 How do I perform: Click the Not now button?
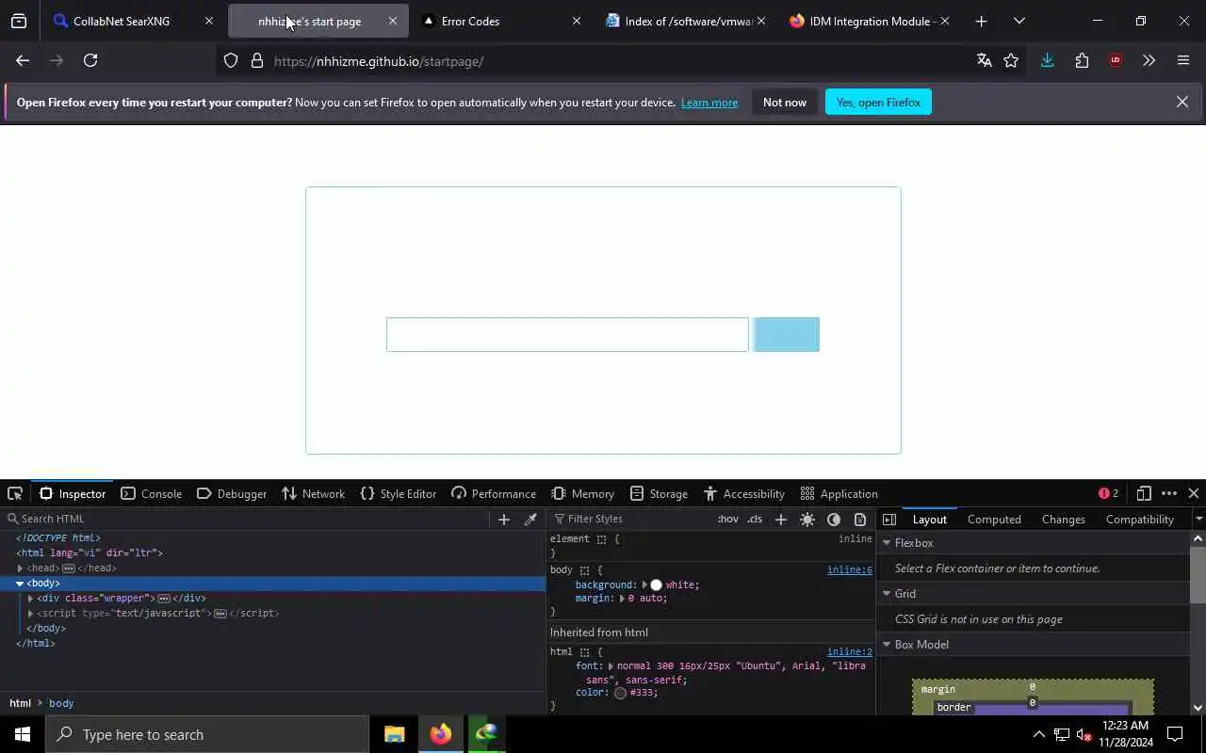(x=785, y=103)
